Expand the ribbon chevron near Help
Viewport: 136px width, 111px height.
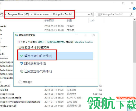coord(130,9)
